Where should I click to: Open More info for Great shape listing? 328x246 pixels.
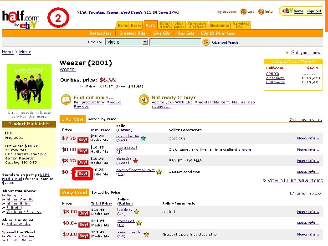(x=308, y=235)
